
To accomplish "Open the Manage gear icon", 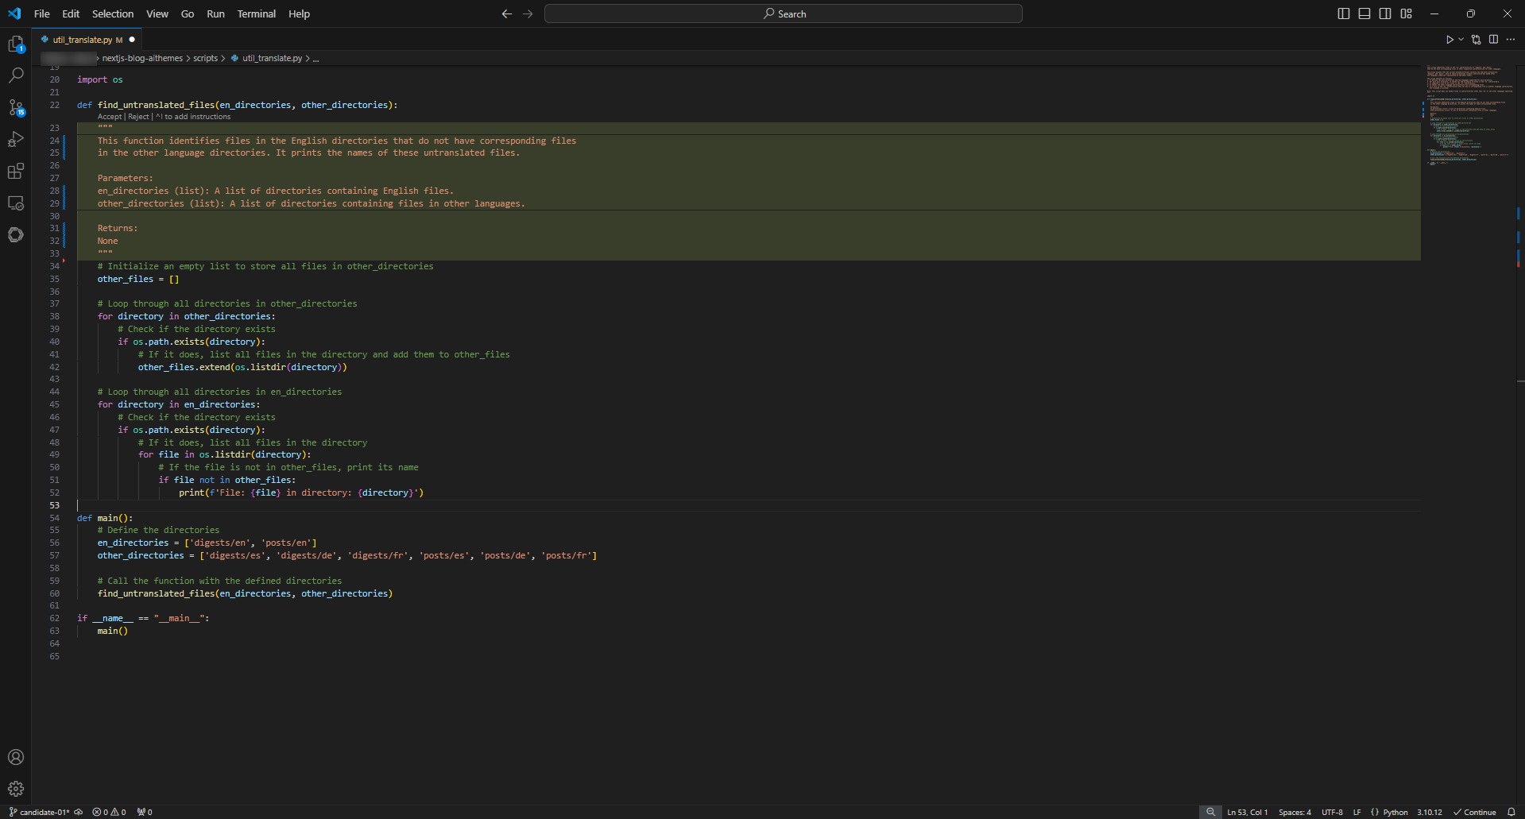I will (16, 789).
